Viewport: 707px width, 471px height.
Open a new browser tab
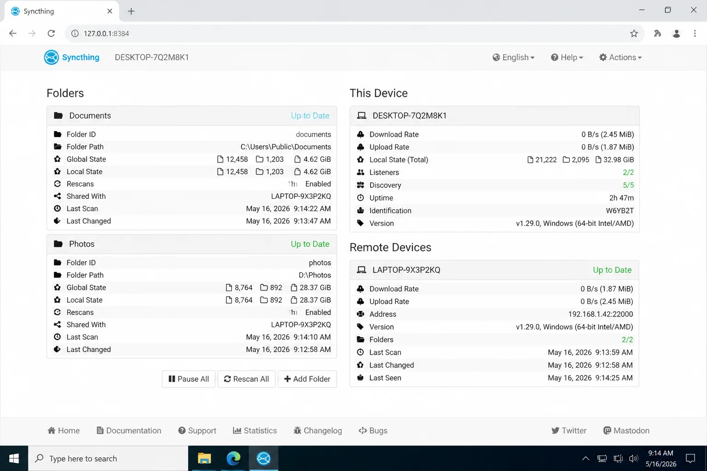point(131,11)
